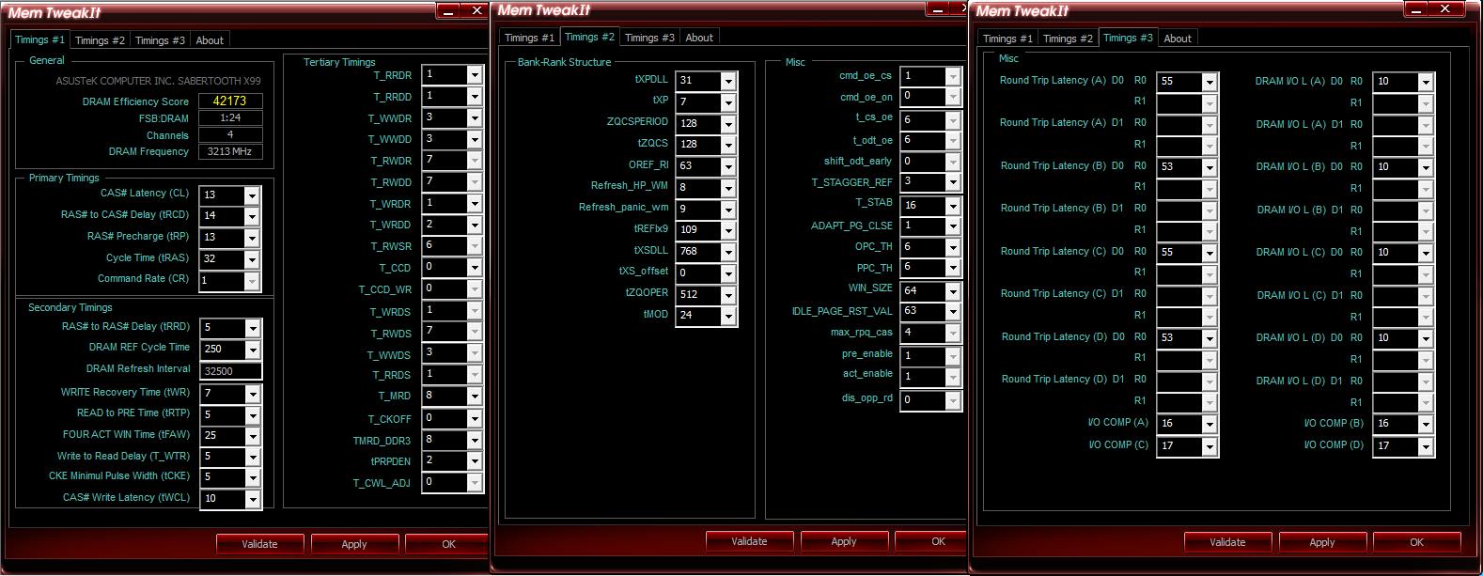The height and width of the screenshot is (576, 1483).
Task: Switch to Timings #2 tab in right window
Action: [1068, 39]
